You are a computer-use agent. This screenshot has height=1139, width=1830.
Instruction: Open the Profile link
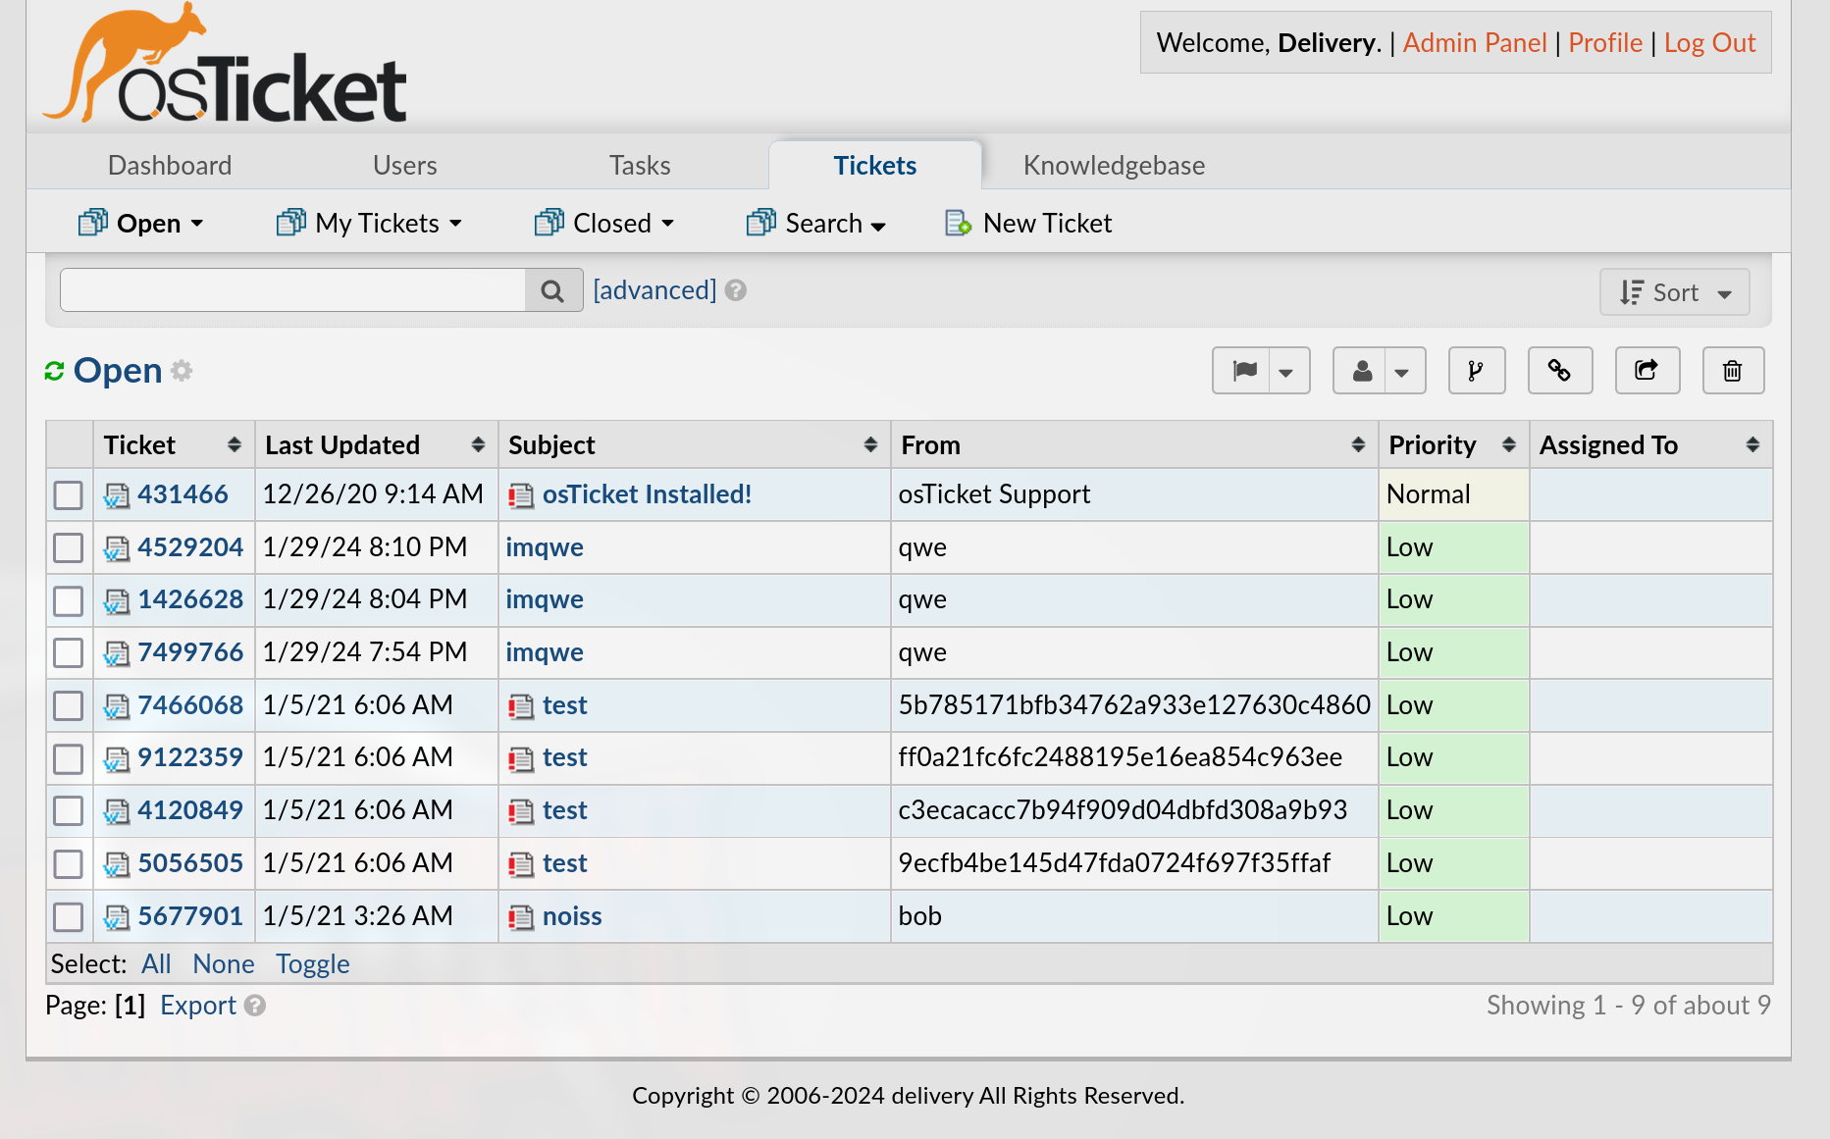coord(1605,43)
